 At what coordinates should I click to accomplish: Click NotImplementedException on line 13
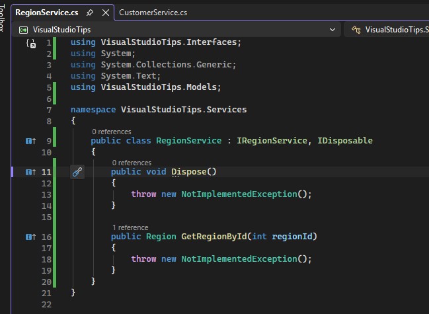point(239,194)
